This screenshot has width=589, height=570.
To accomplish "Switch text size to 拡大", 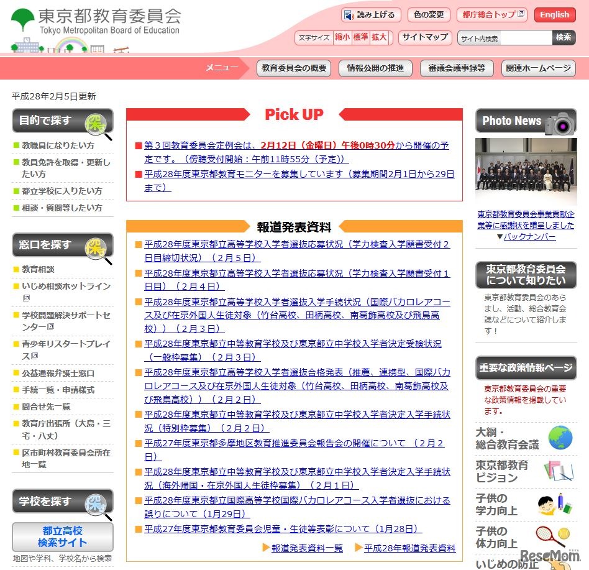I will click(x=378, y=37).
